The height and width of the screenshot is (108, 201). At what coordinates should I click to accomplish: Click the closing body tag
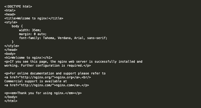[x=11, y=97]
